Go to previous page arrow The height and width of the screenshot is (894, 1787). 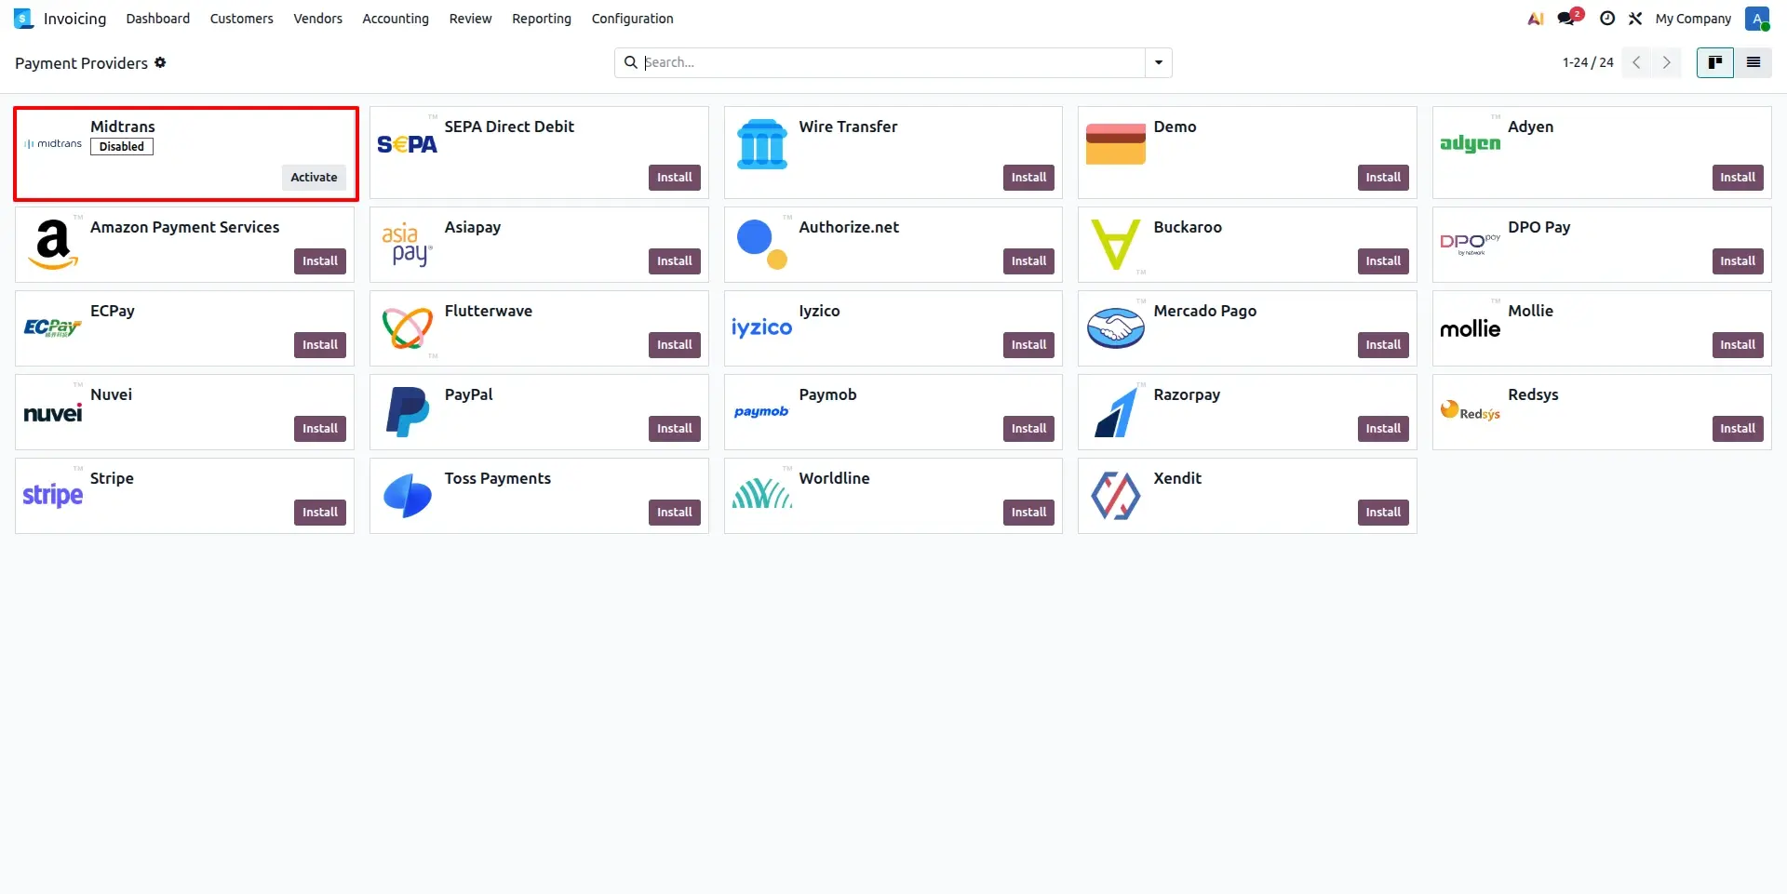tap(1636, 62)
